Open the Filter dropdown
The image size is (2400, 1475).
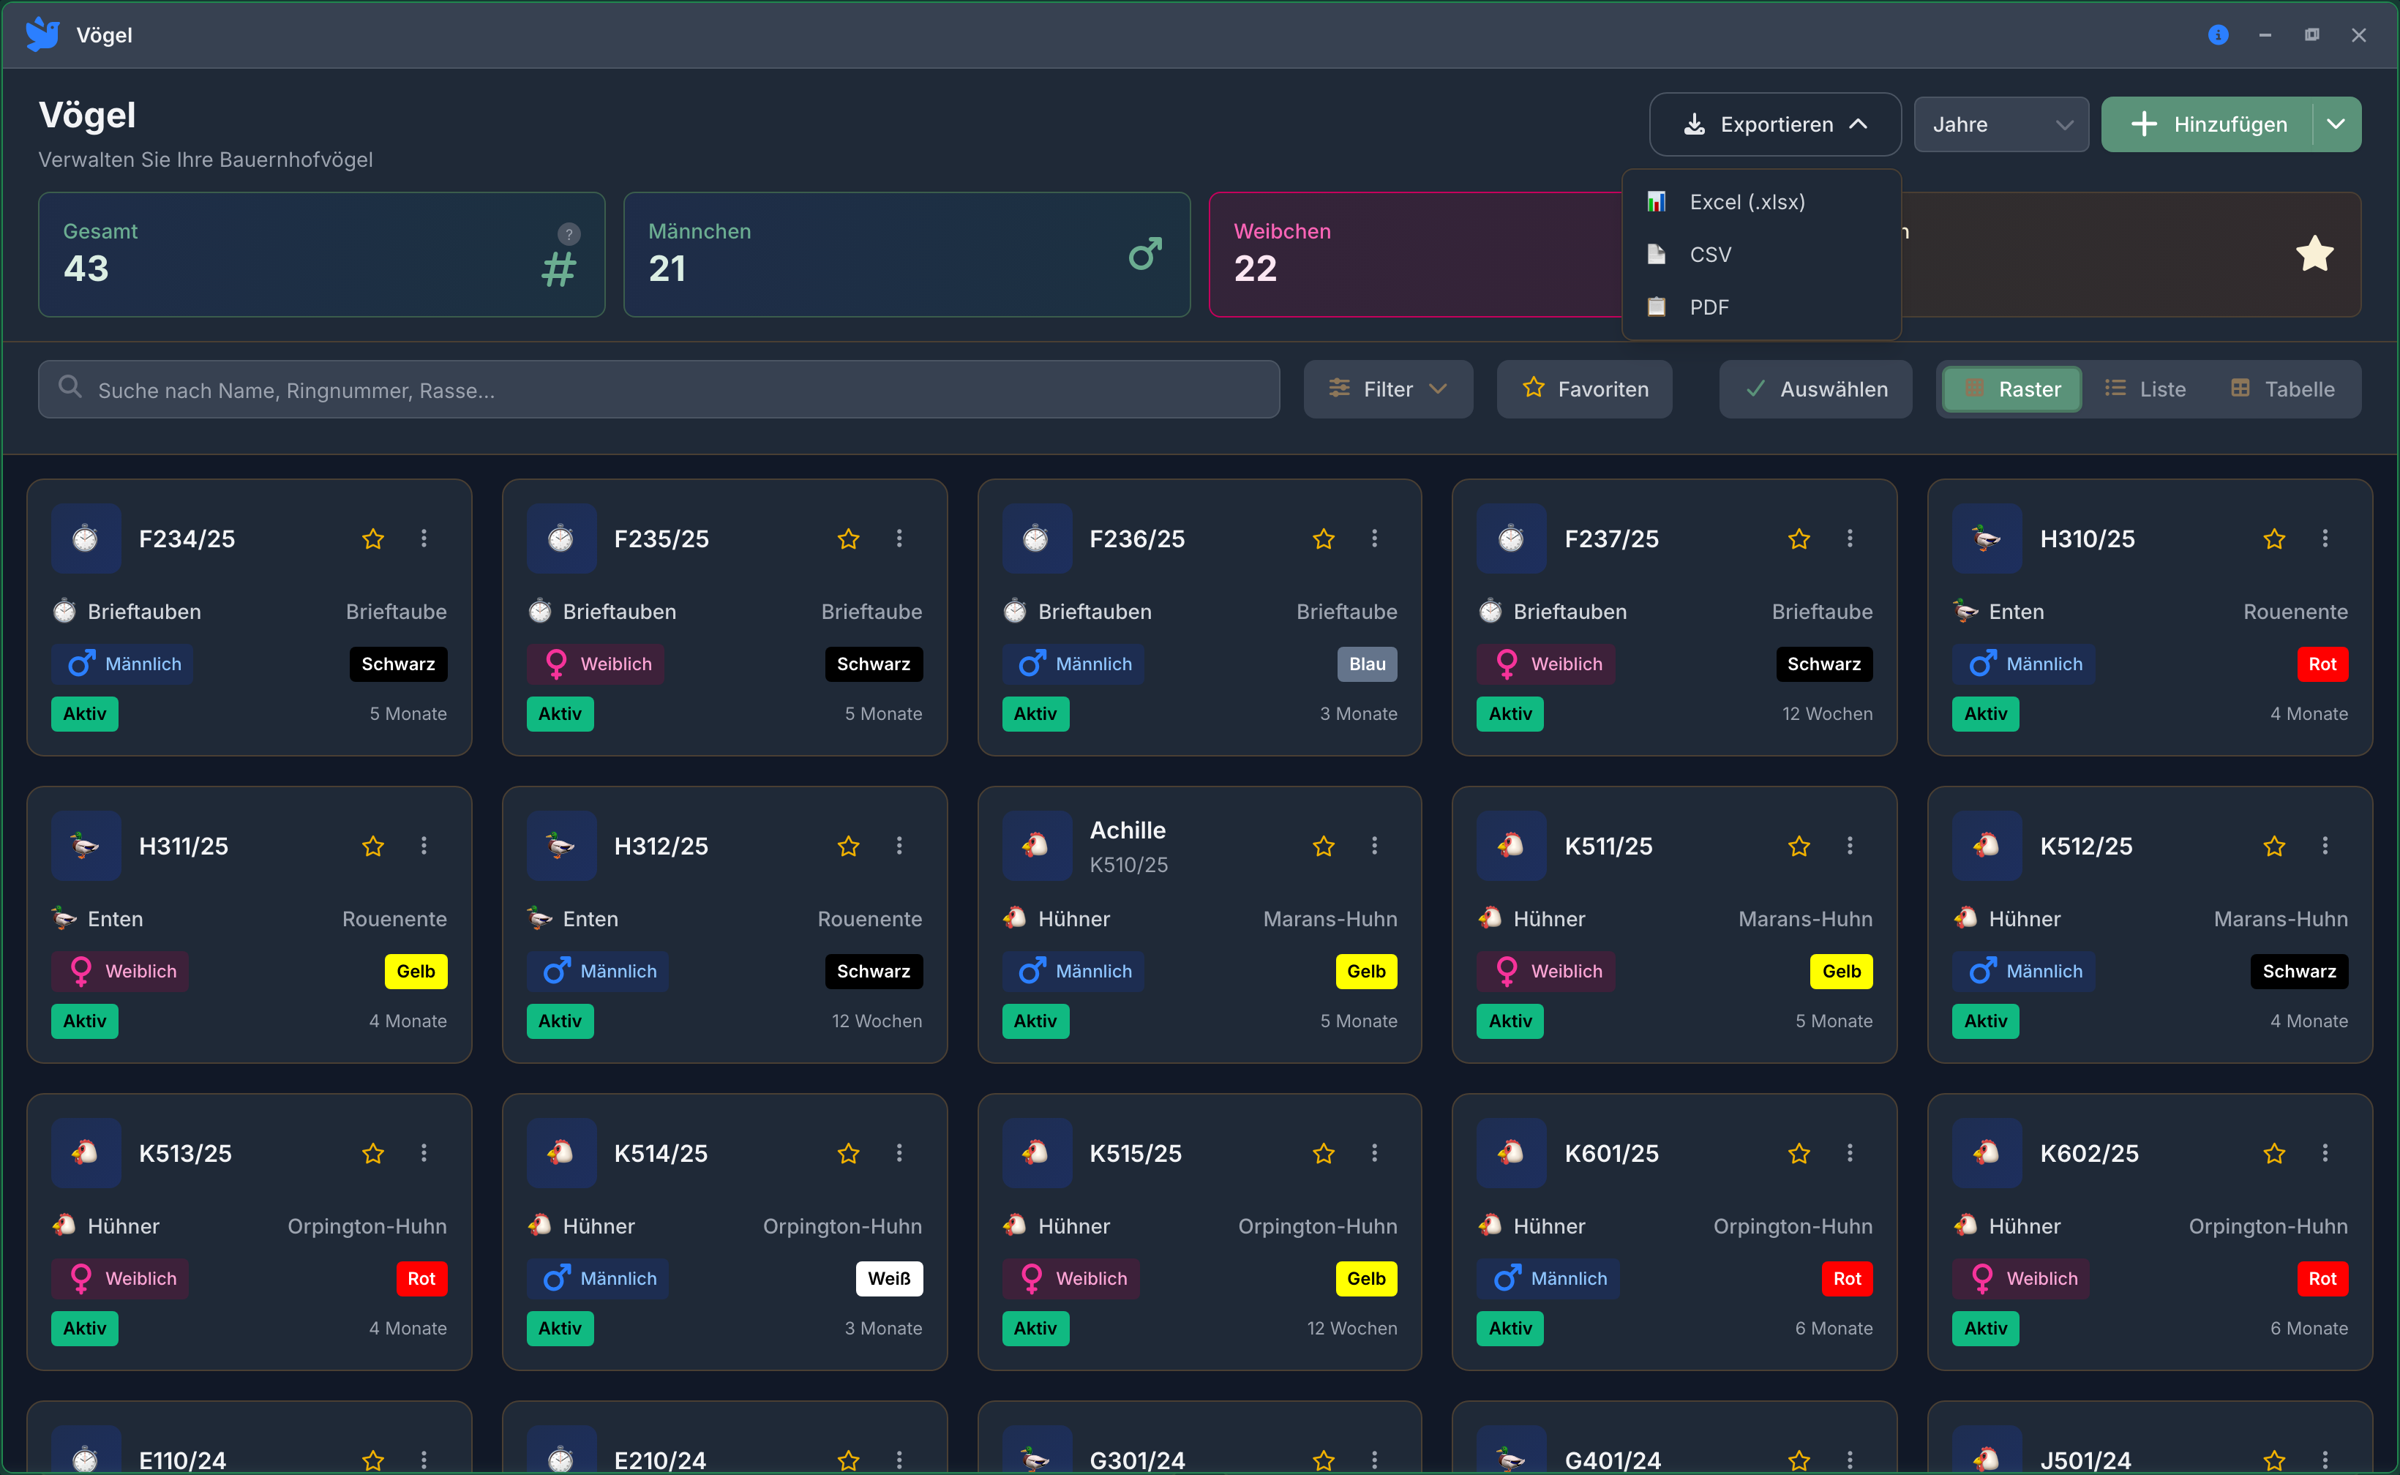click(1388, 389)
